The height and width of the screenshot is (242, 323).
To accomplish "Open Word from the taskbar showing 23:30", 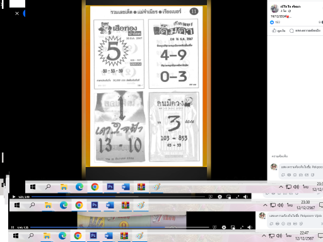I will tap(110, 205).
